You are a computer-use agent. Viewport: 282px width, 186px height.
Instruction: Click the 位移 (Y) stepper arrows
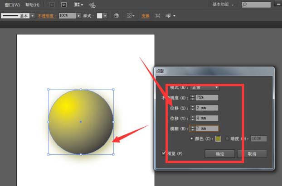pyautogui.click(x=193, y=118)
